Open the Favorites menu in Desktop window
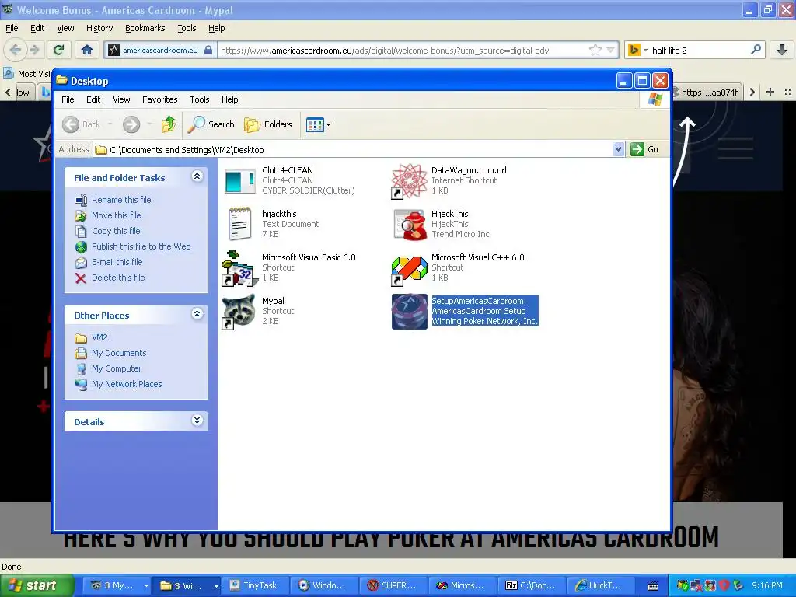The height and width of the screenshot is (597, 796). 160,99
